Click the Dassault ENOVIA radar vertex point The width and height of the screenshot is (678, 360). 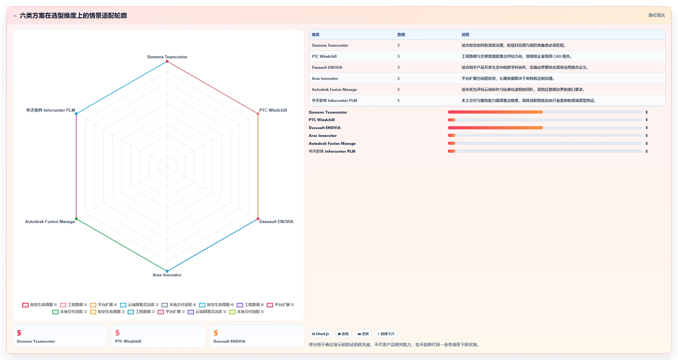pos(258,219)
